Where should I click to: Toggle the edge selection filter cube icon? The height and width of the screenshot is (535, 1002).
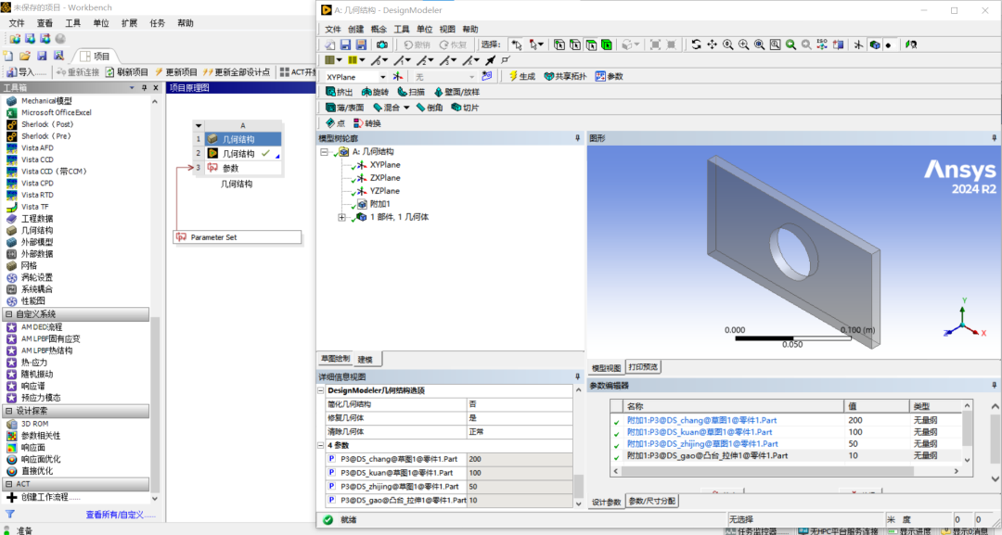coord(575,45)
